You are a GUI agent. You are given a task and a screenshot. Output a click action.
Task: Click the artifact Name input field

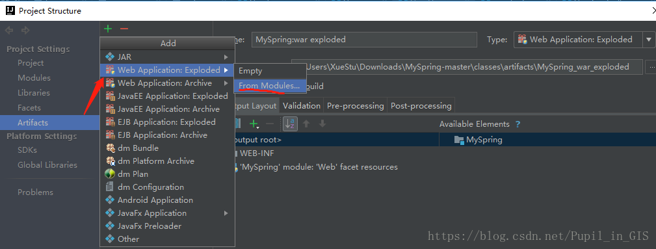pyautogui.click(x=364, y=40)
